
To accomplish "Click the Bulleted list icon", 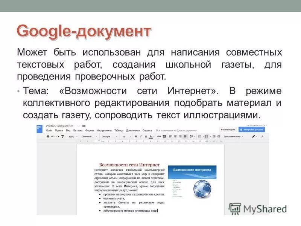I will 207,136.
